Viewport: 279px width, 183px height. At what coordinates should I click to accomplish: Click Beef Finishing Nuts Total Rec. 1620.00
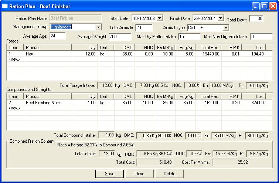coord(208,103)
